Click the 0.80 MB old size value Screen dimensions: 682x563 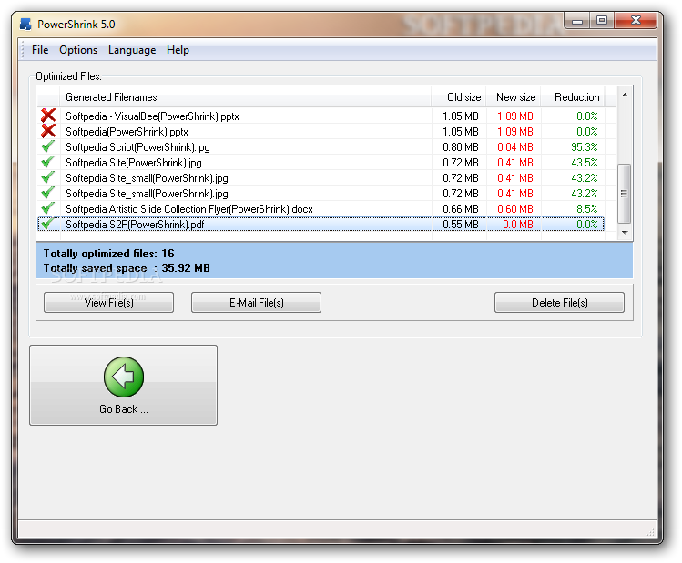point(461,147)
